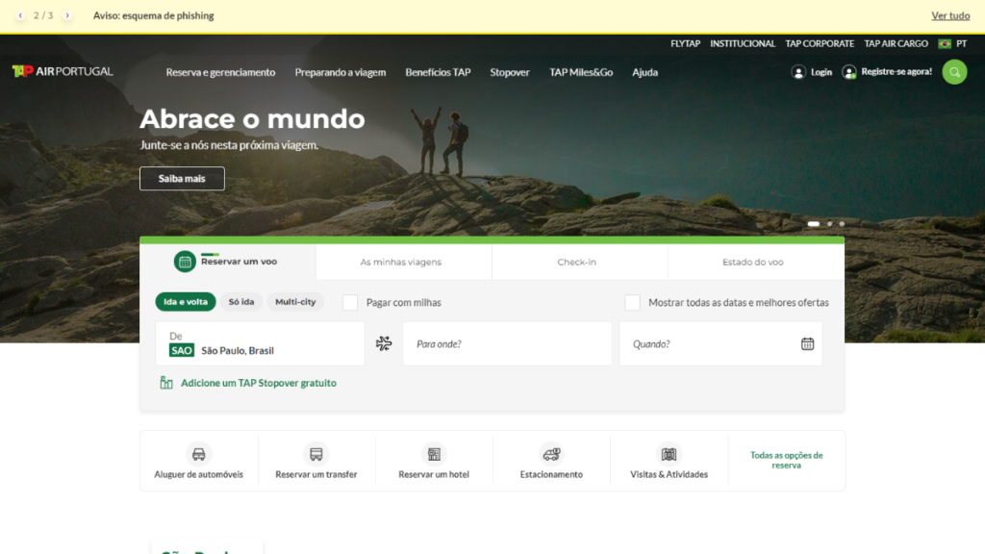This screenshot has width=985, height=554.
Task: Click the Aluguer de automóveis label
Action: (198, 474)
